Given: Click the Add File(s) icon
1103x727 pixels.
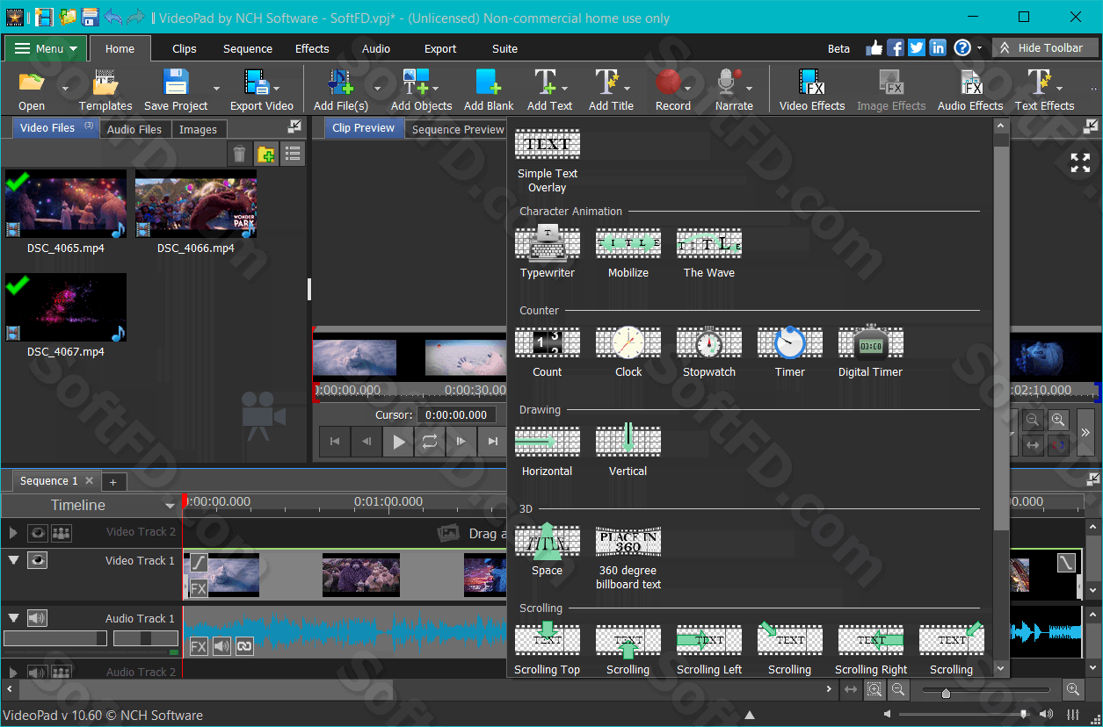Looking at the screenshot, I should tap(341, 83).
